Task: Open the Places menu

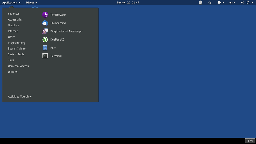Action: point(31,2)
